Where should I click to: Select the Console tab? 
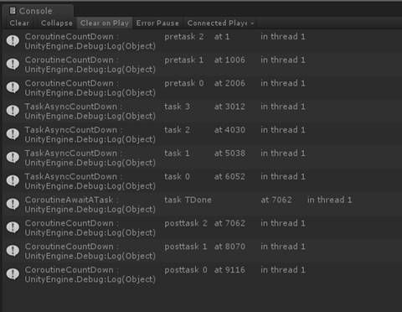pyautogui.click(x=38, y=11)
